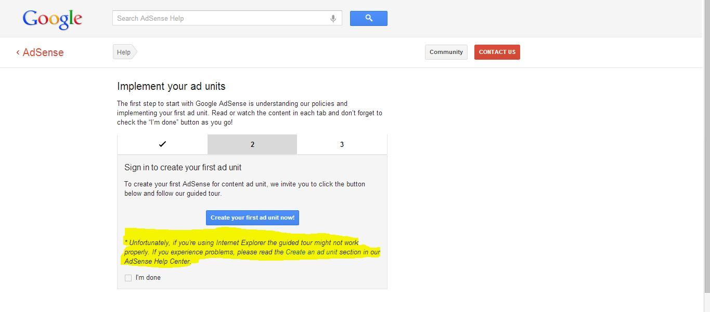This screenshot has width=710, height=312.
Task: Open the Community button
Action: point(446,52)
